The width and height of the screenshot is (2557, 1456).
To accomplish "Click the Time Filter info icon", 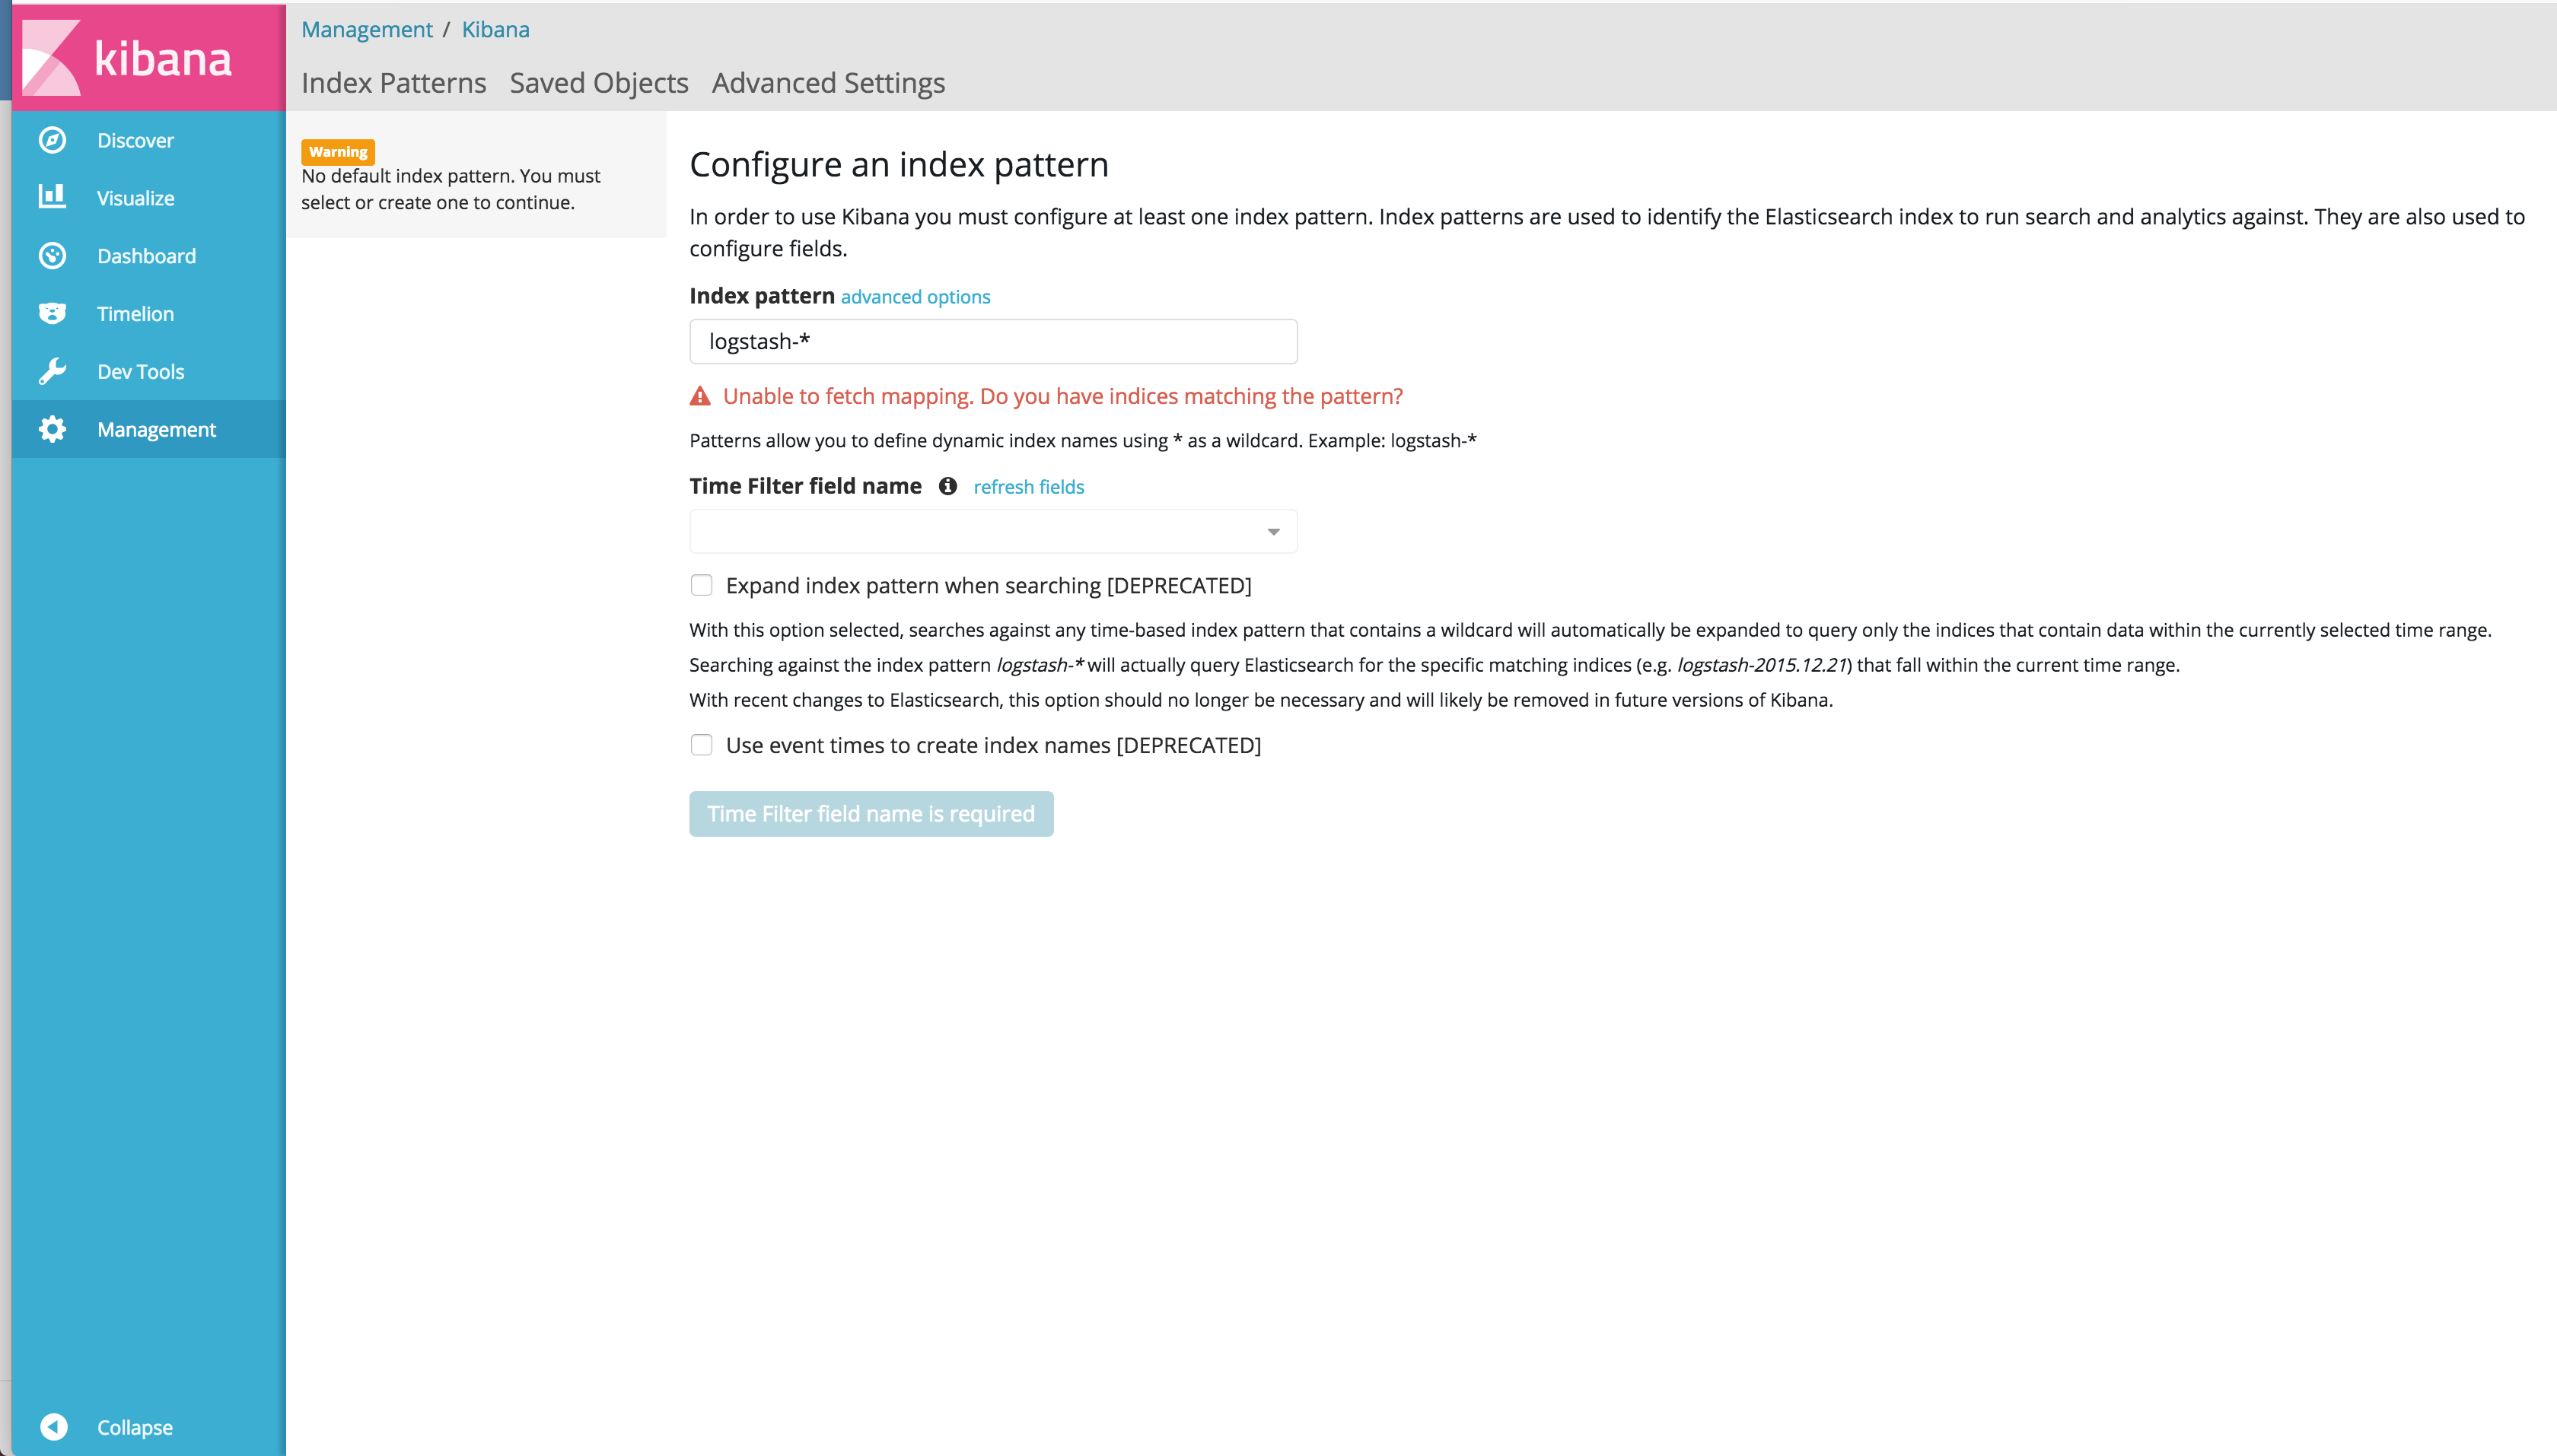I will (948, 487).
